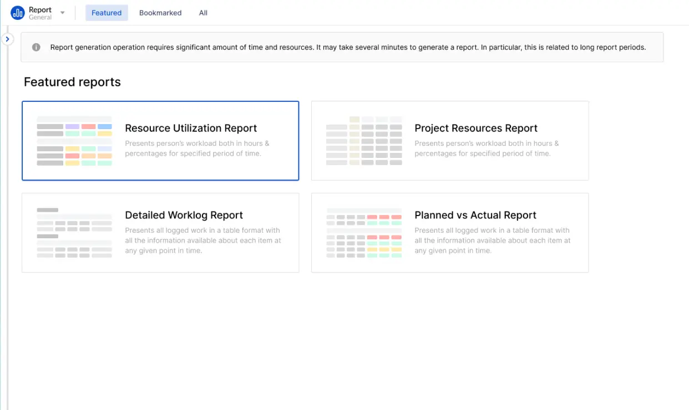Click the blue Report bar-chart logo icon
Viewport: 689px width, 410px height.
click(x=18, y=13)
